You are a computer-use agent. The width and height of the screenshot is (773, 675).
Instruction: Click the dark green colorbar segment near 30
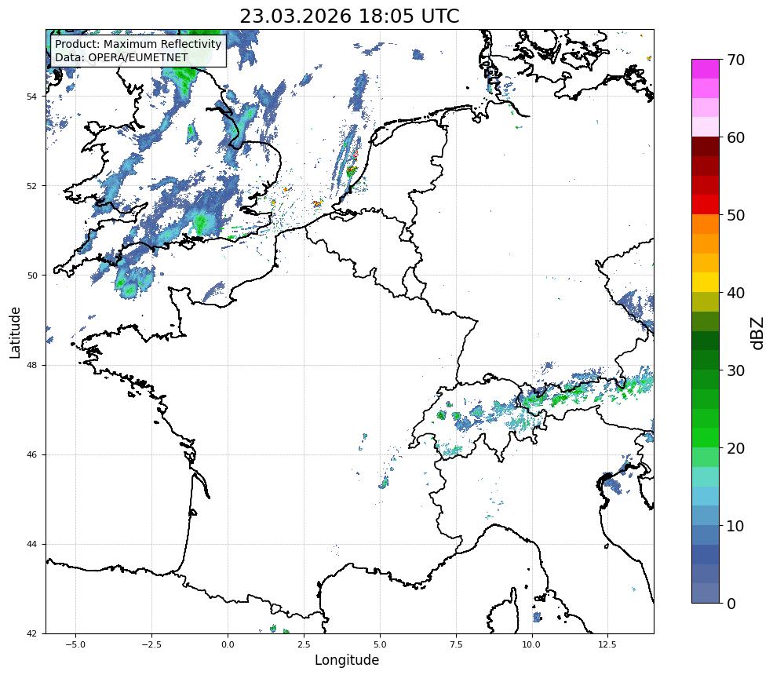coord(706,360)
